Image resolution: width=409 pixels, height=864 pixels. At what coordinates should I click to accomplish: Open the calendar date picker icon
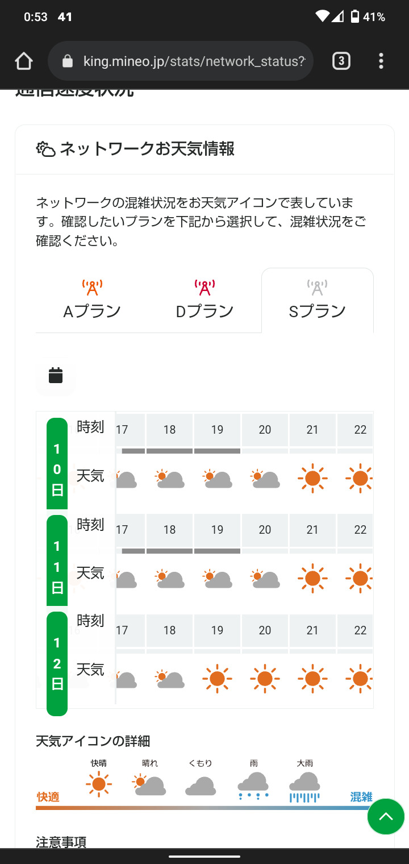point(56,376)
